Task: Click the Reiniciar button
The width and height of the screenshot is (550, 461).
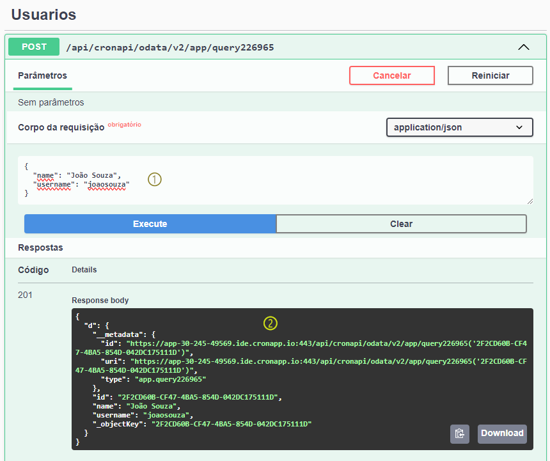Action: point(491,75)
